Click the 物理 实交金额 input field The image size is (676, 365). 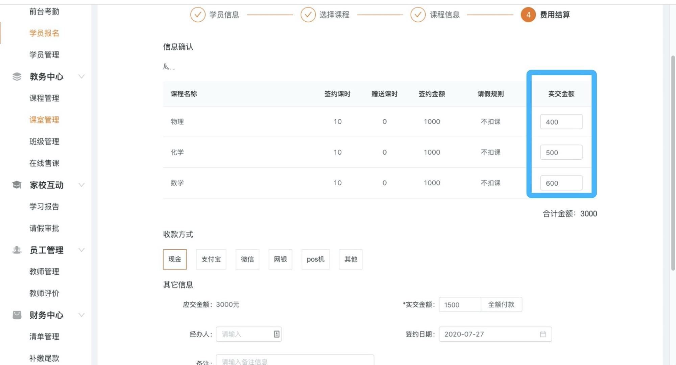[561, 122]
